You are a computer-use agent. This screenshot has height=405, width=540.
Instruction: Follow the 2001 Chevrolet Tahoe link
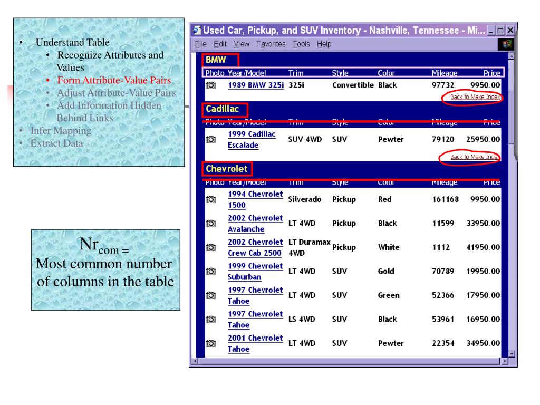pos(255,343)
